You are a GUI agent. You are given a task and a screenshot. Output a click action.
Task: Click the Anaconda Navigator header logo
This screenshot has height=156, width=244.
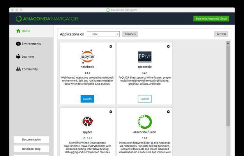pyautogui.click(x=47, y=19)
